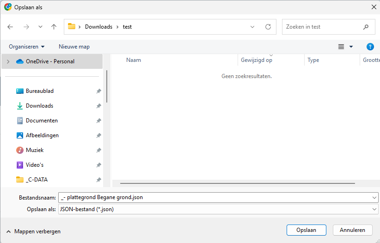380x243 pixels.
Task: Open the Organiseren menu
Action: tap(27, 47)
